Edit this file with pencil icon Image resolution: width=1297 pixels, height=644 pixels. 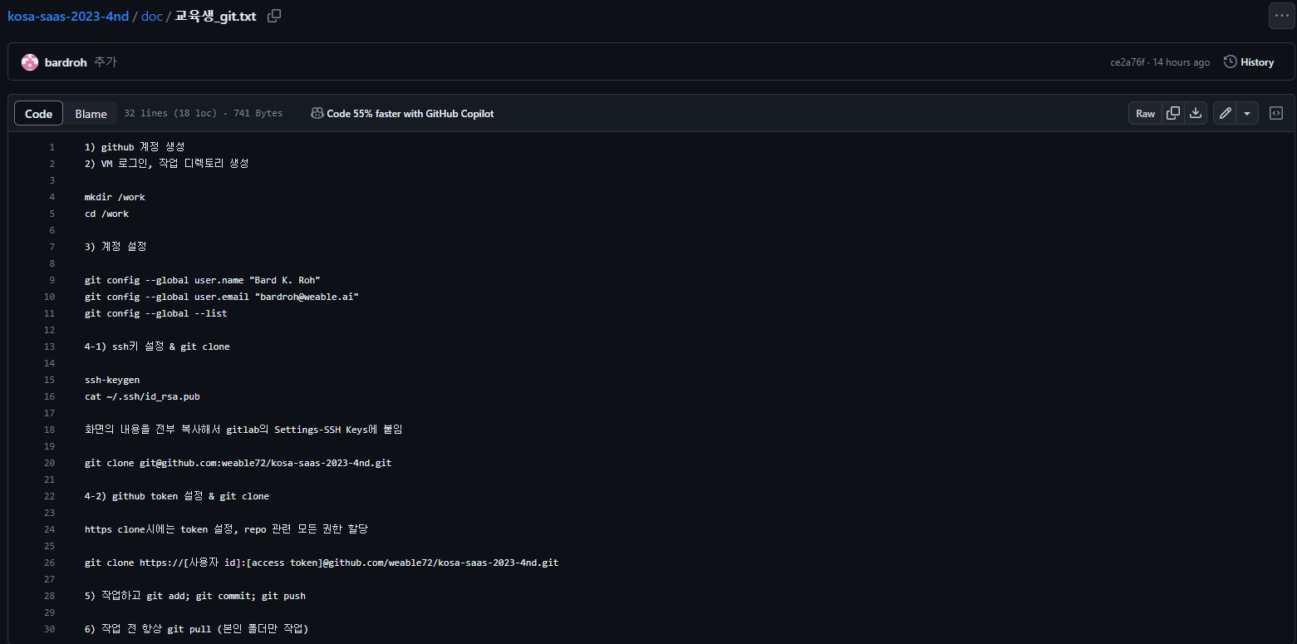click(x=1225, y=114)
